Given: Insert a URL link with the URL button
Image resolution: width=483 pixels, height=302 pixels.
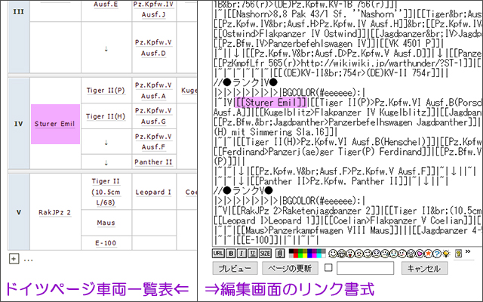Looking at the screenshot, I should pos(218,254).
